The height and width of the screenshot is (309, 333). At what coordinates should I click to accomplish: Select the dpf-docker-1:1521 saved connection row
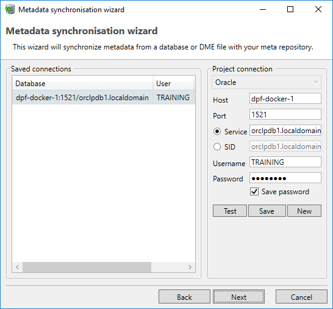104,97
